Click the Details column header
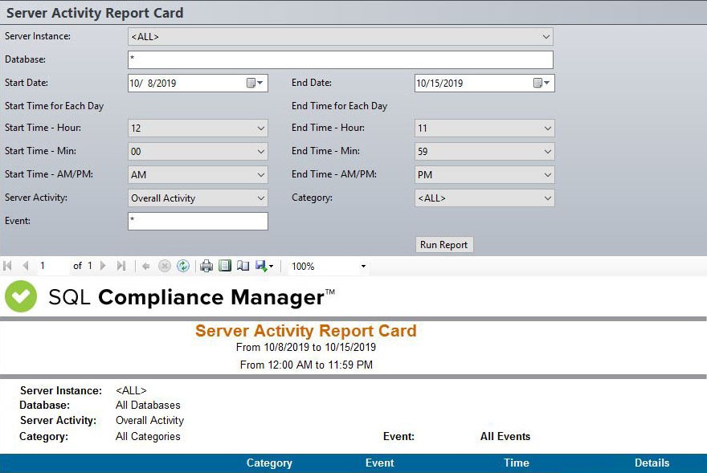 point(652,463)
